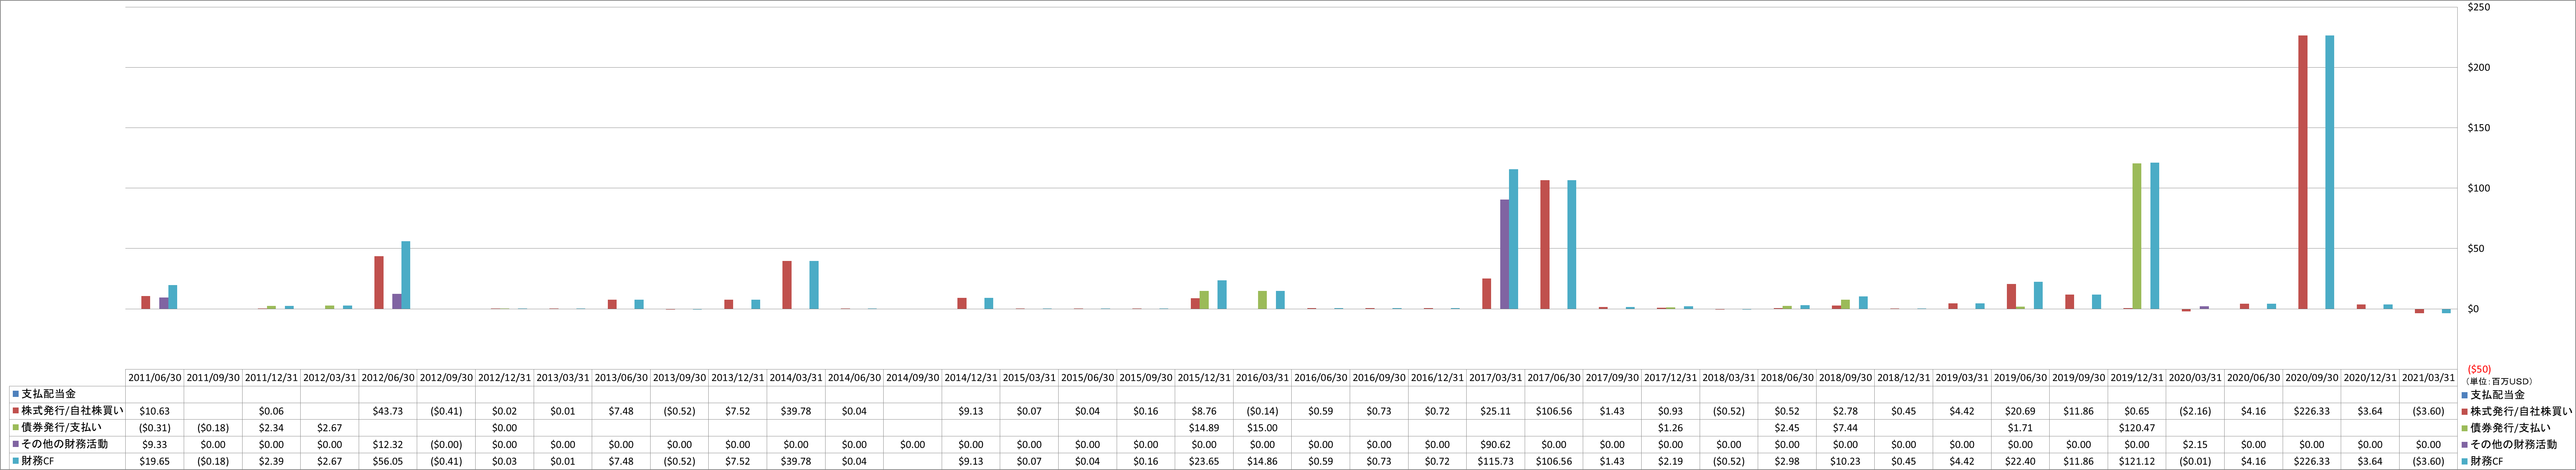Click the $2.39 cell

coord(271,461)
